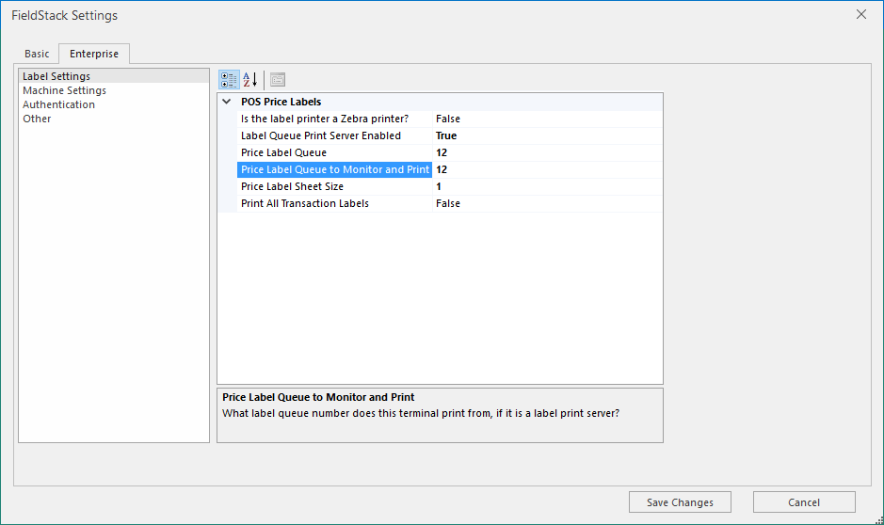Click the window resize grip corner
Image resolution: width=884 pixels, height=525 pixels.
tap(879, 520)
